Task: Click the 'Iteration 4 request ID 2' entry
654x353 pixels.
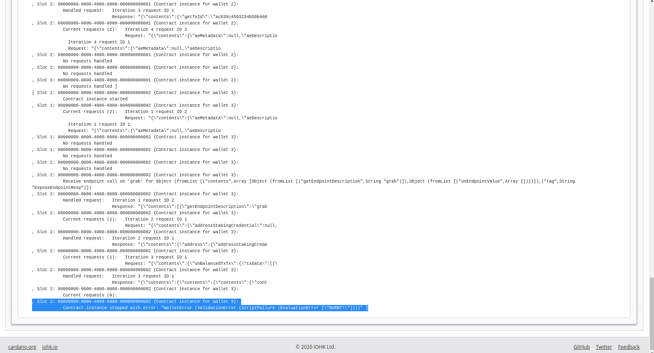Action: tap(156, 30)
